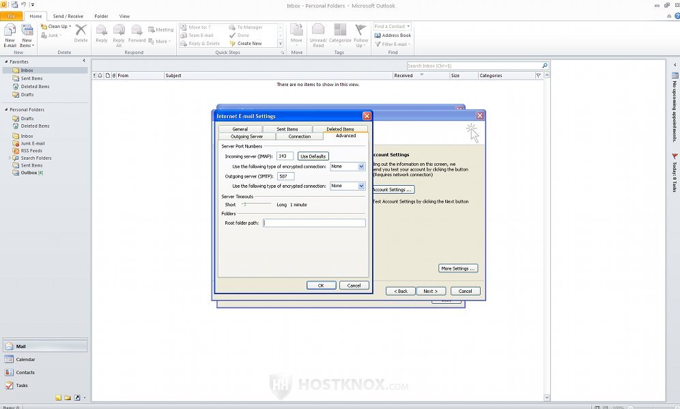Switch to the Outgoing Server tab

[x=246, y=136]
